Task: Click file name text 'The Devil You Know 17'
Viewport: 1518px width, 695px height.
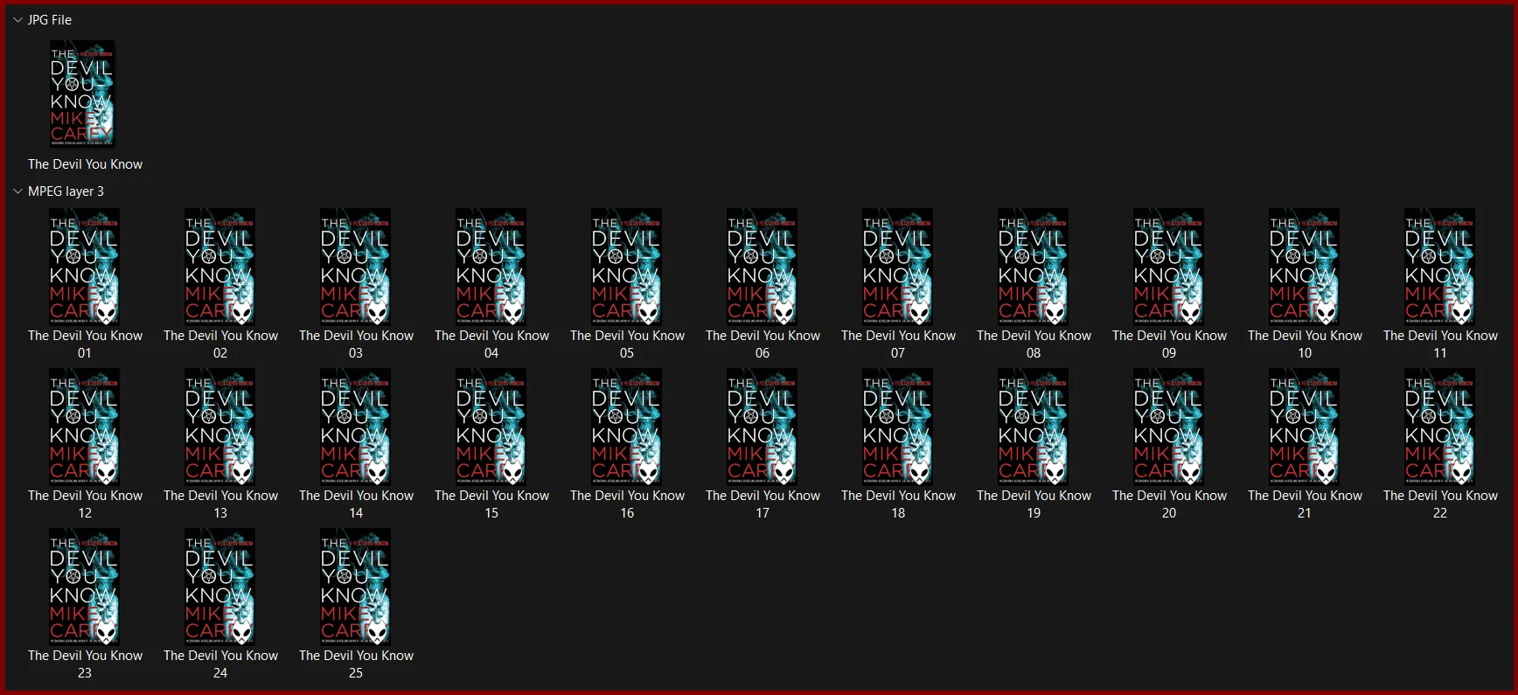Action: (x=762, y=504)
